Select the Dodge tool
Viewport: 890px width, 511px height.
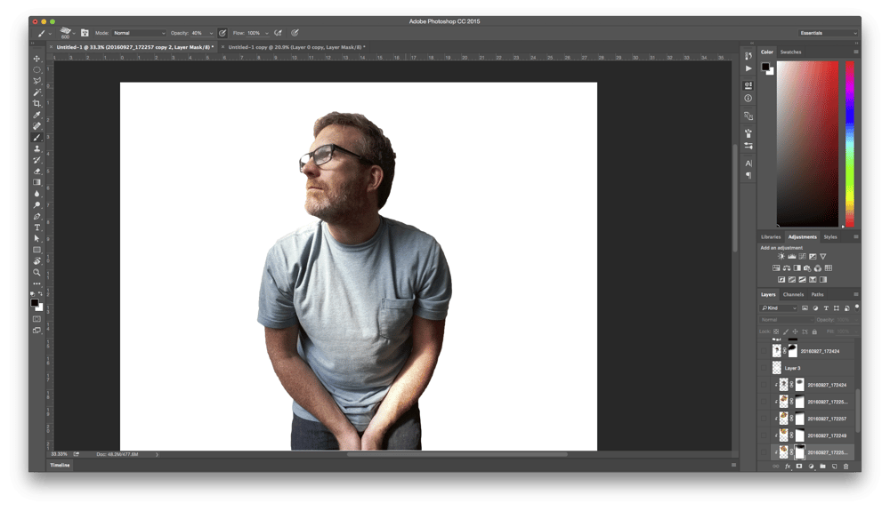point(36,205)
